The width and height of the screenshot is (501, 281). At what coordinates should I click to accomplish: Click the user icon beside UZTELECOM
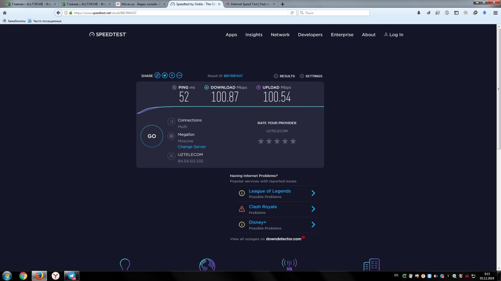171,156
